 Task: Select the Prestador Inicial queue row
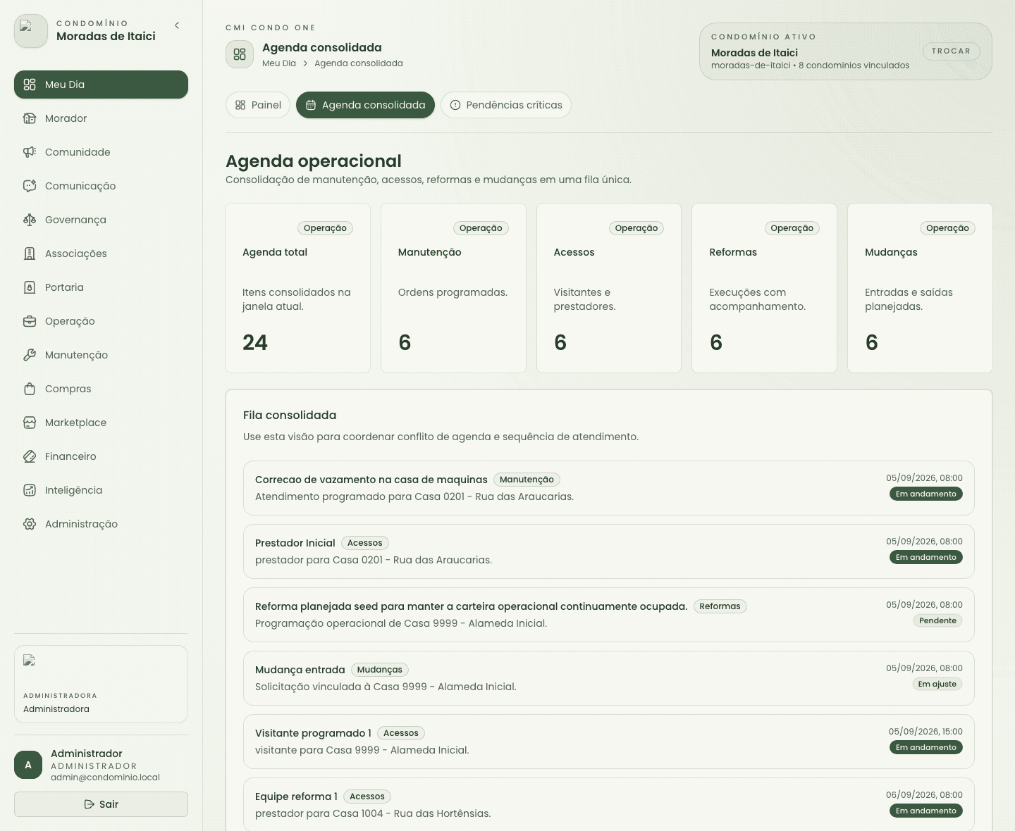[609, 551]
